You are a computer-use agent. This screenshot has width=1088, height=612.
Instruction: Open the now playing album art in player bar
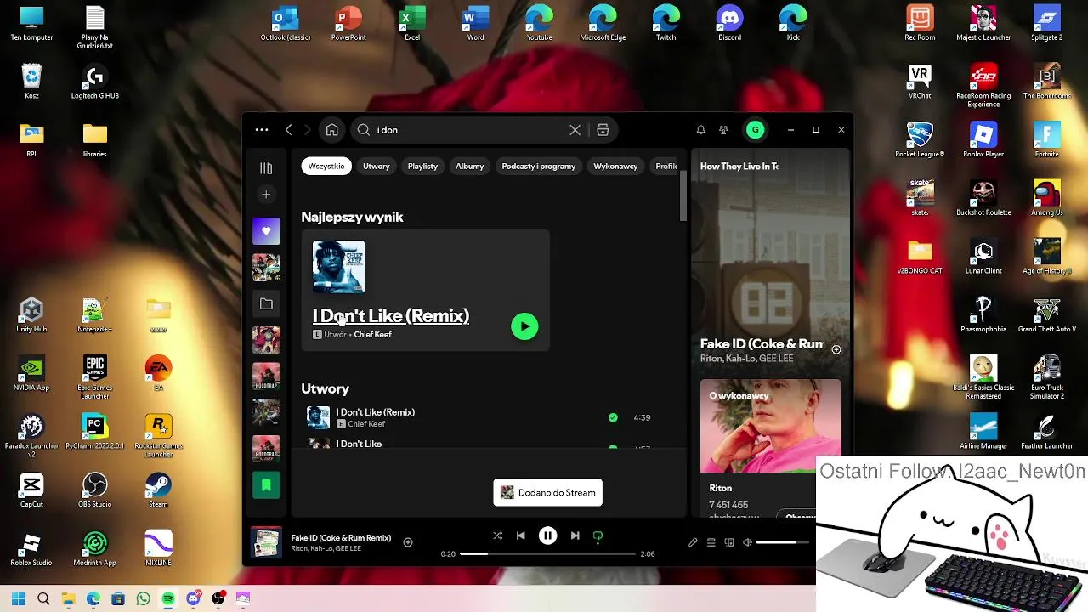[266, 542]
